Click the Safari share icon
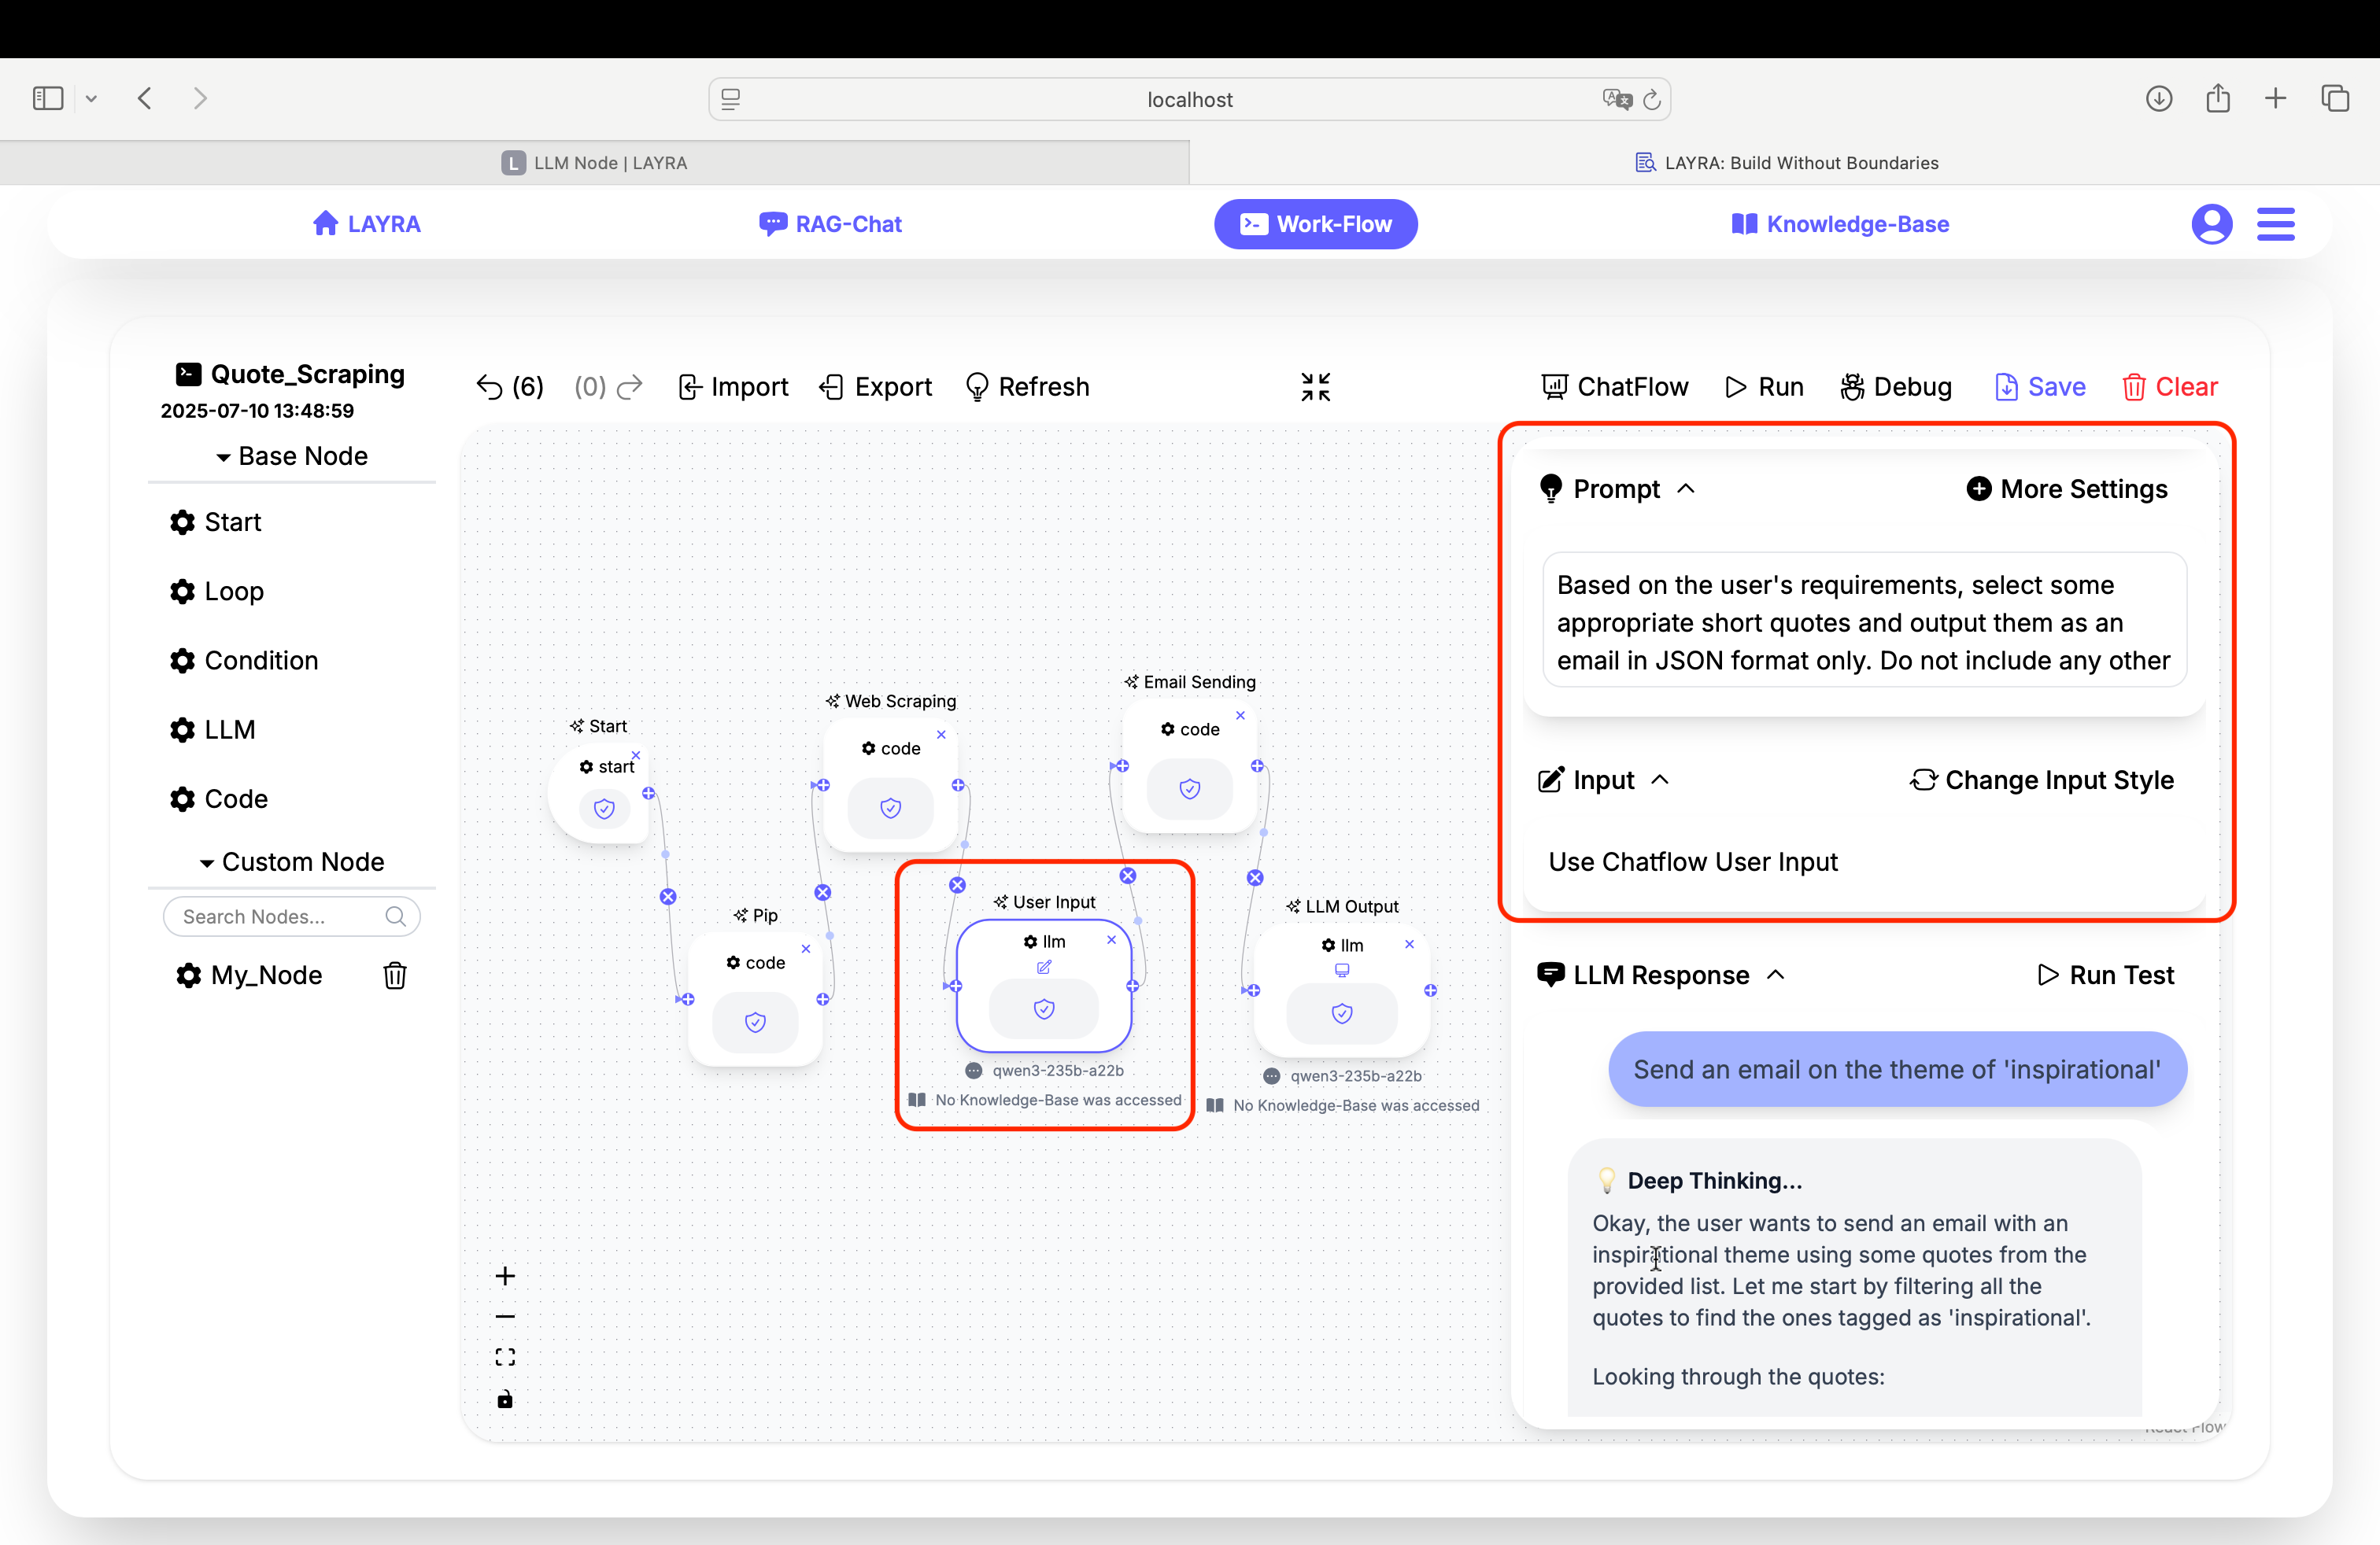The width and height of the screenshot is (2380, 1545). pyautogui.click(x=2218, y=98)
